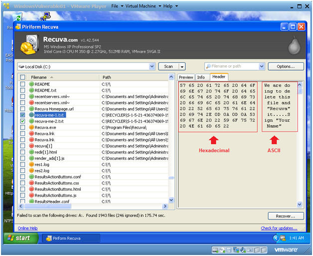The width and height of the screenshot is (313, 256).
Task: Click the orange status icon beside Recuva.exe
Action: [31, 128]
